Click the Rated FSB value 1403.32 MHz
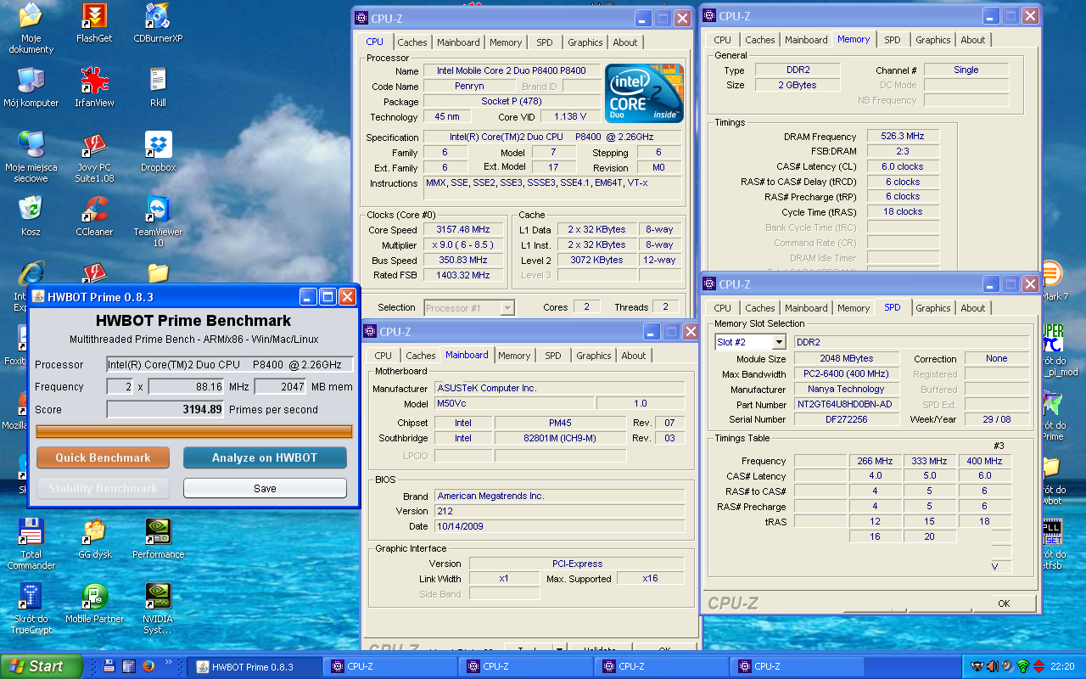 pos(463,276)
